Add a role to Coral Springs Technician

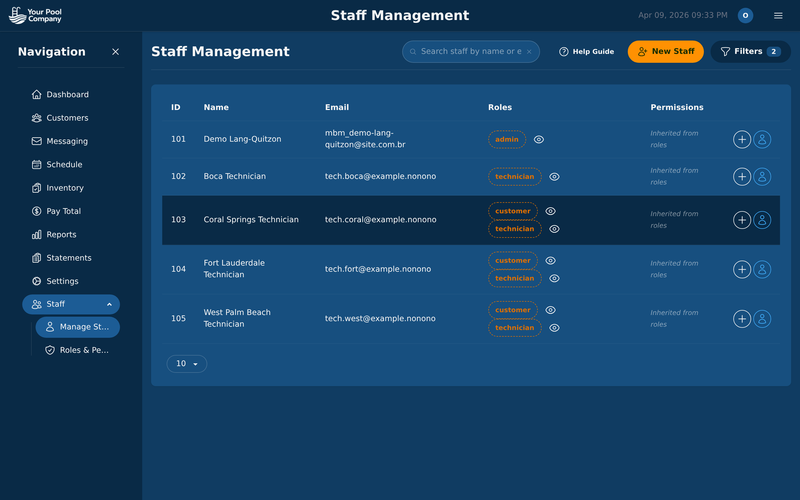(742, 219)
